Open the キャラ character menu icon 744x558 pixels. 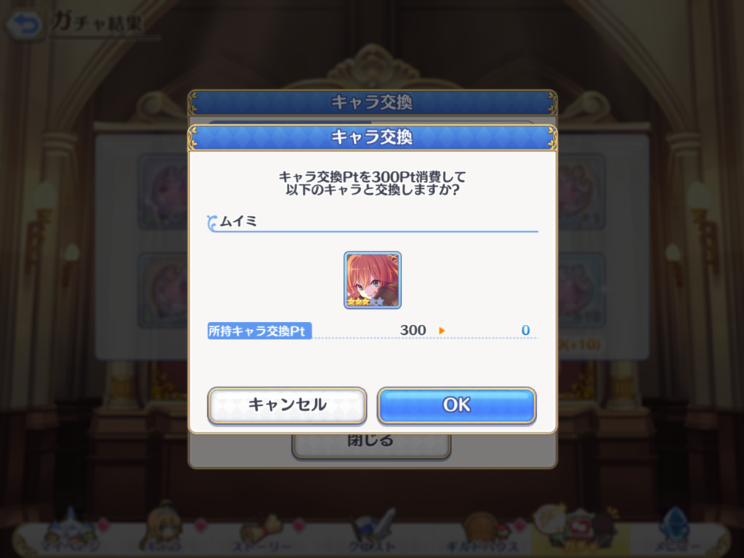pos(165,530)
